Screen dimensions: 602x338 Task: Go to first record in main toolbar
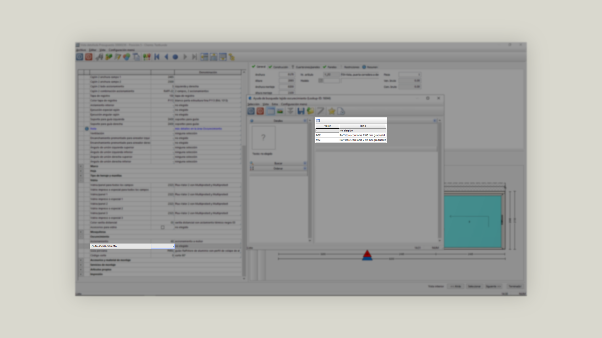pos(157,57)
